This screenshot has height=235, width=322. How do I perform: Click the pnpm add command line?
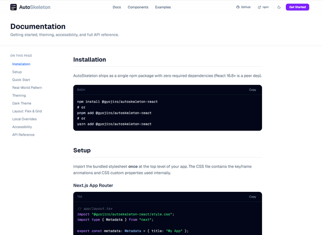[114, 113]
